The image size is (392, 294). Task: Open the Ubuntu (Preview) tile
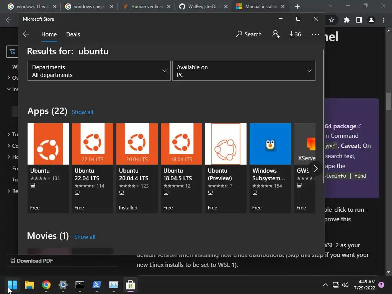coord(226,168)
